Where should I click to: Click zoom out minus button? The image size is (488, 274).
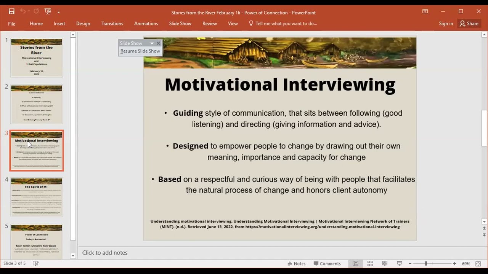[410, 264]
